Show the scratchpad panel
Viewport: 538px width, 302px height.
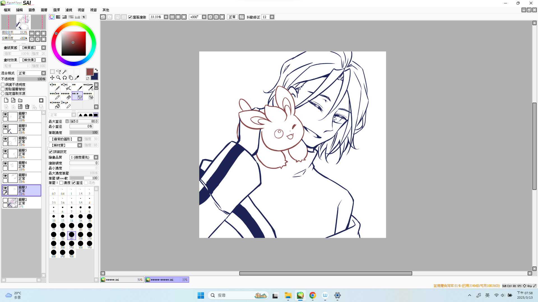tap(84, 17)
